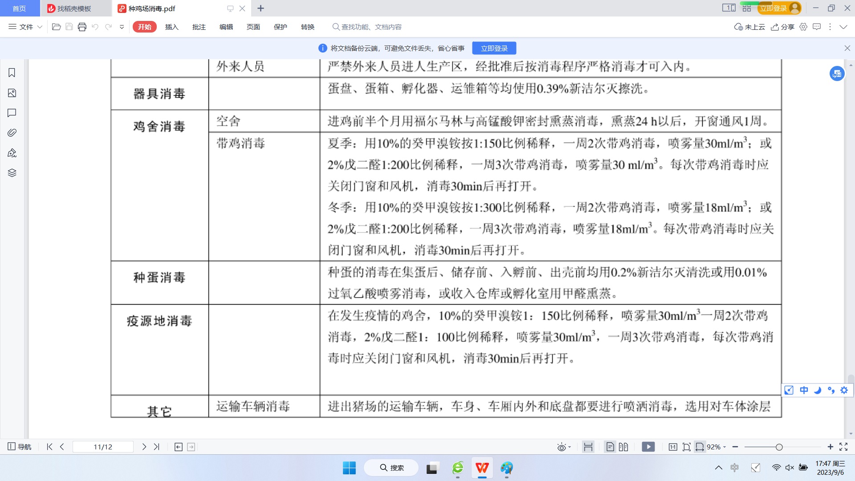This screenshot has width=855, height=481.
Task: Click 立即登录 in the blue notification bar
Action: pyautogui.click(x=494, y=48)
